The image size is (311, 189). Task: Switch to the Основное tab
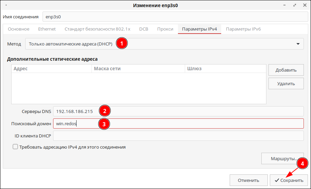(18, 29)
